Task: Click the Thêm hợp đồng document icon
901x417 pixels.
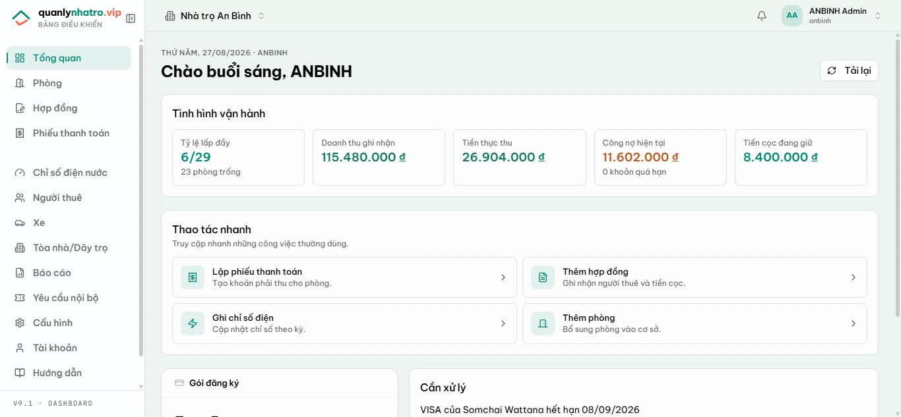Action: click(543, 277)
